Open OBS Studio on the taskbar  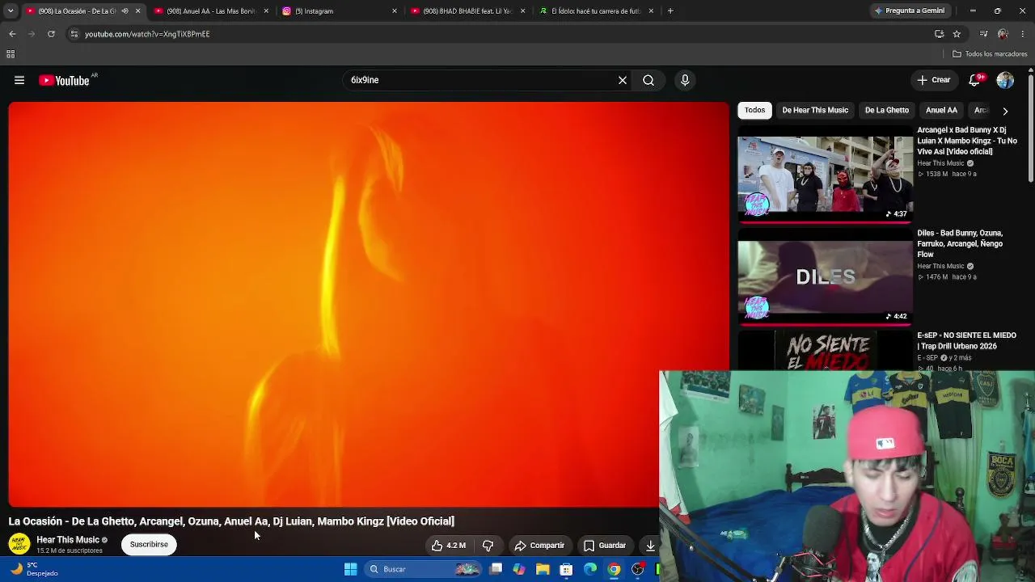pos(638,569)
